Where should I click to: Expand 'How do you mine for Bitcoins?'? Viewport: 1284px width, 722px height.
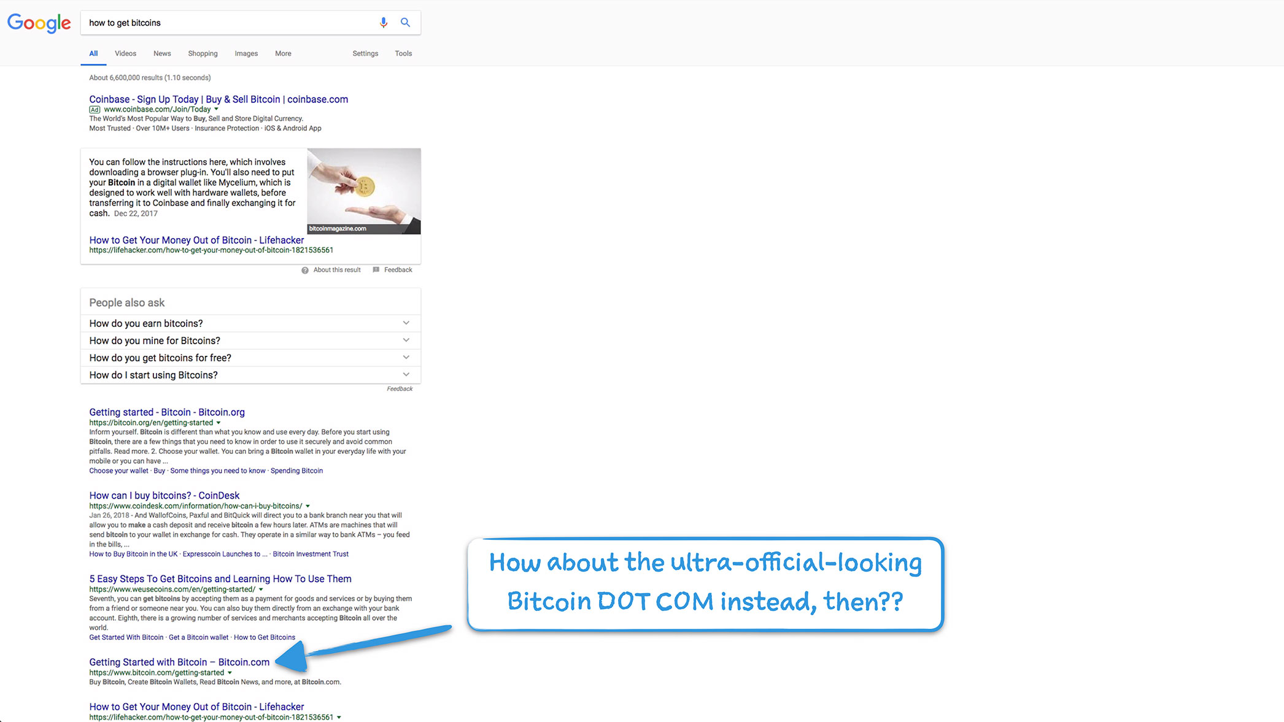pyautogui.click(x=406, y=340)
